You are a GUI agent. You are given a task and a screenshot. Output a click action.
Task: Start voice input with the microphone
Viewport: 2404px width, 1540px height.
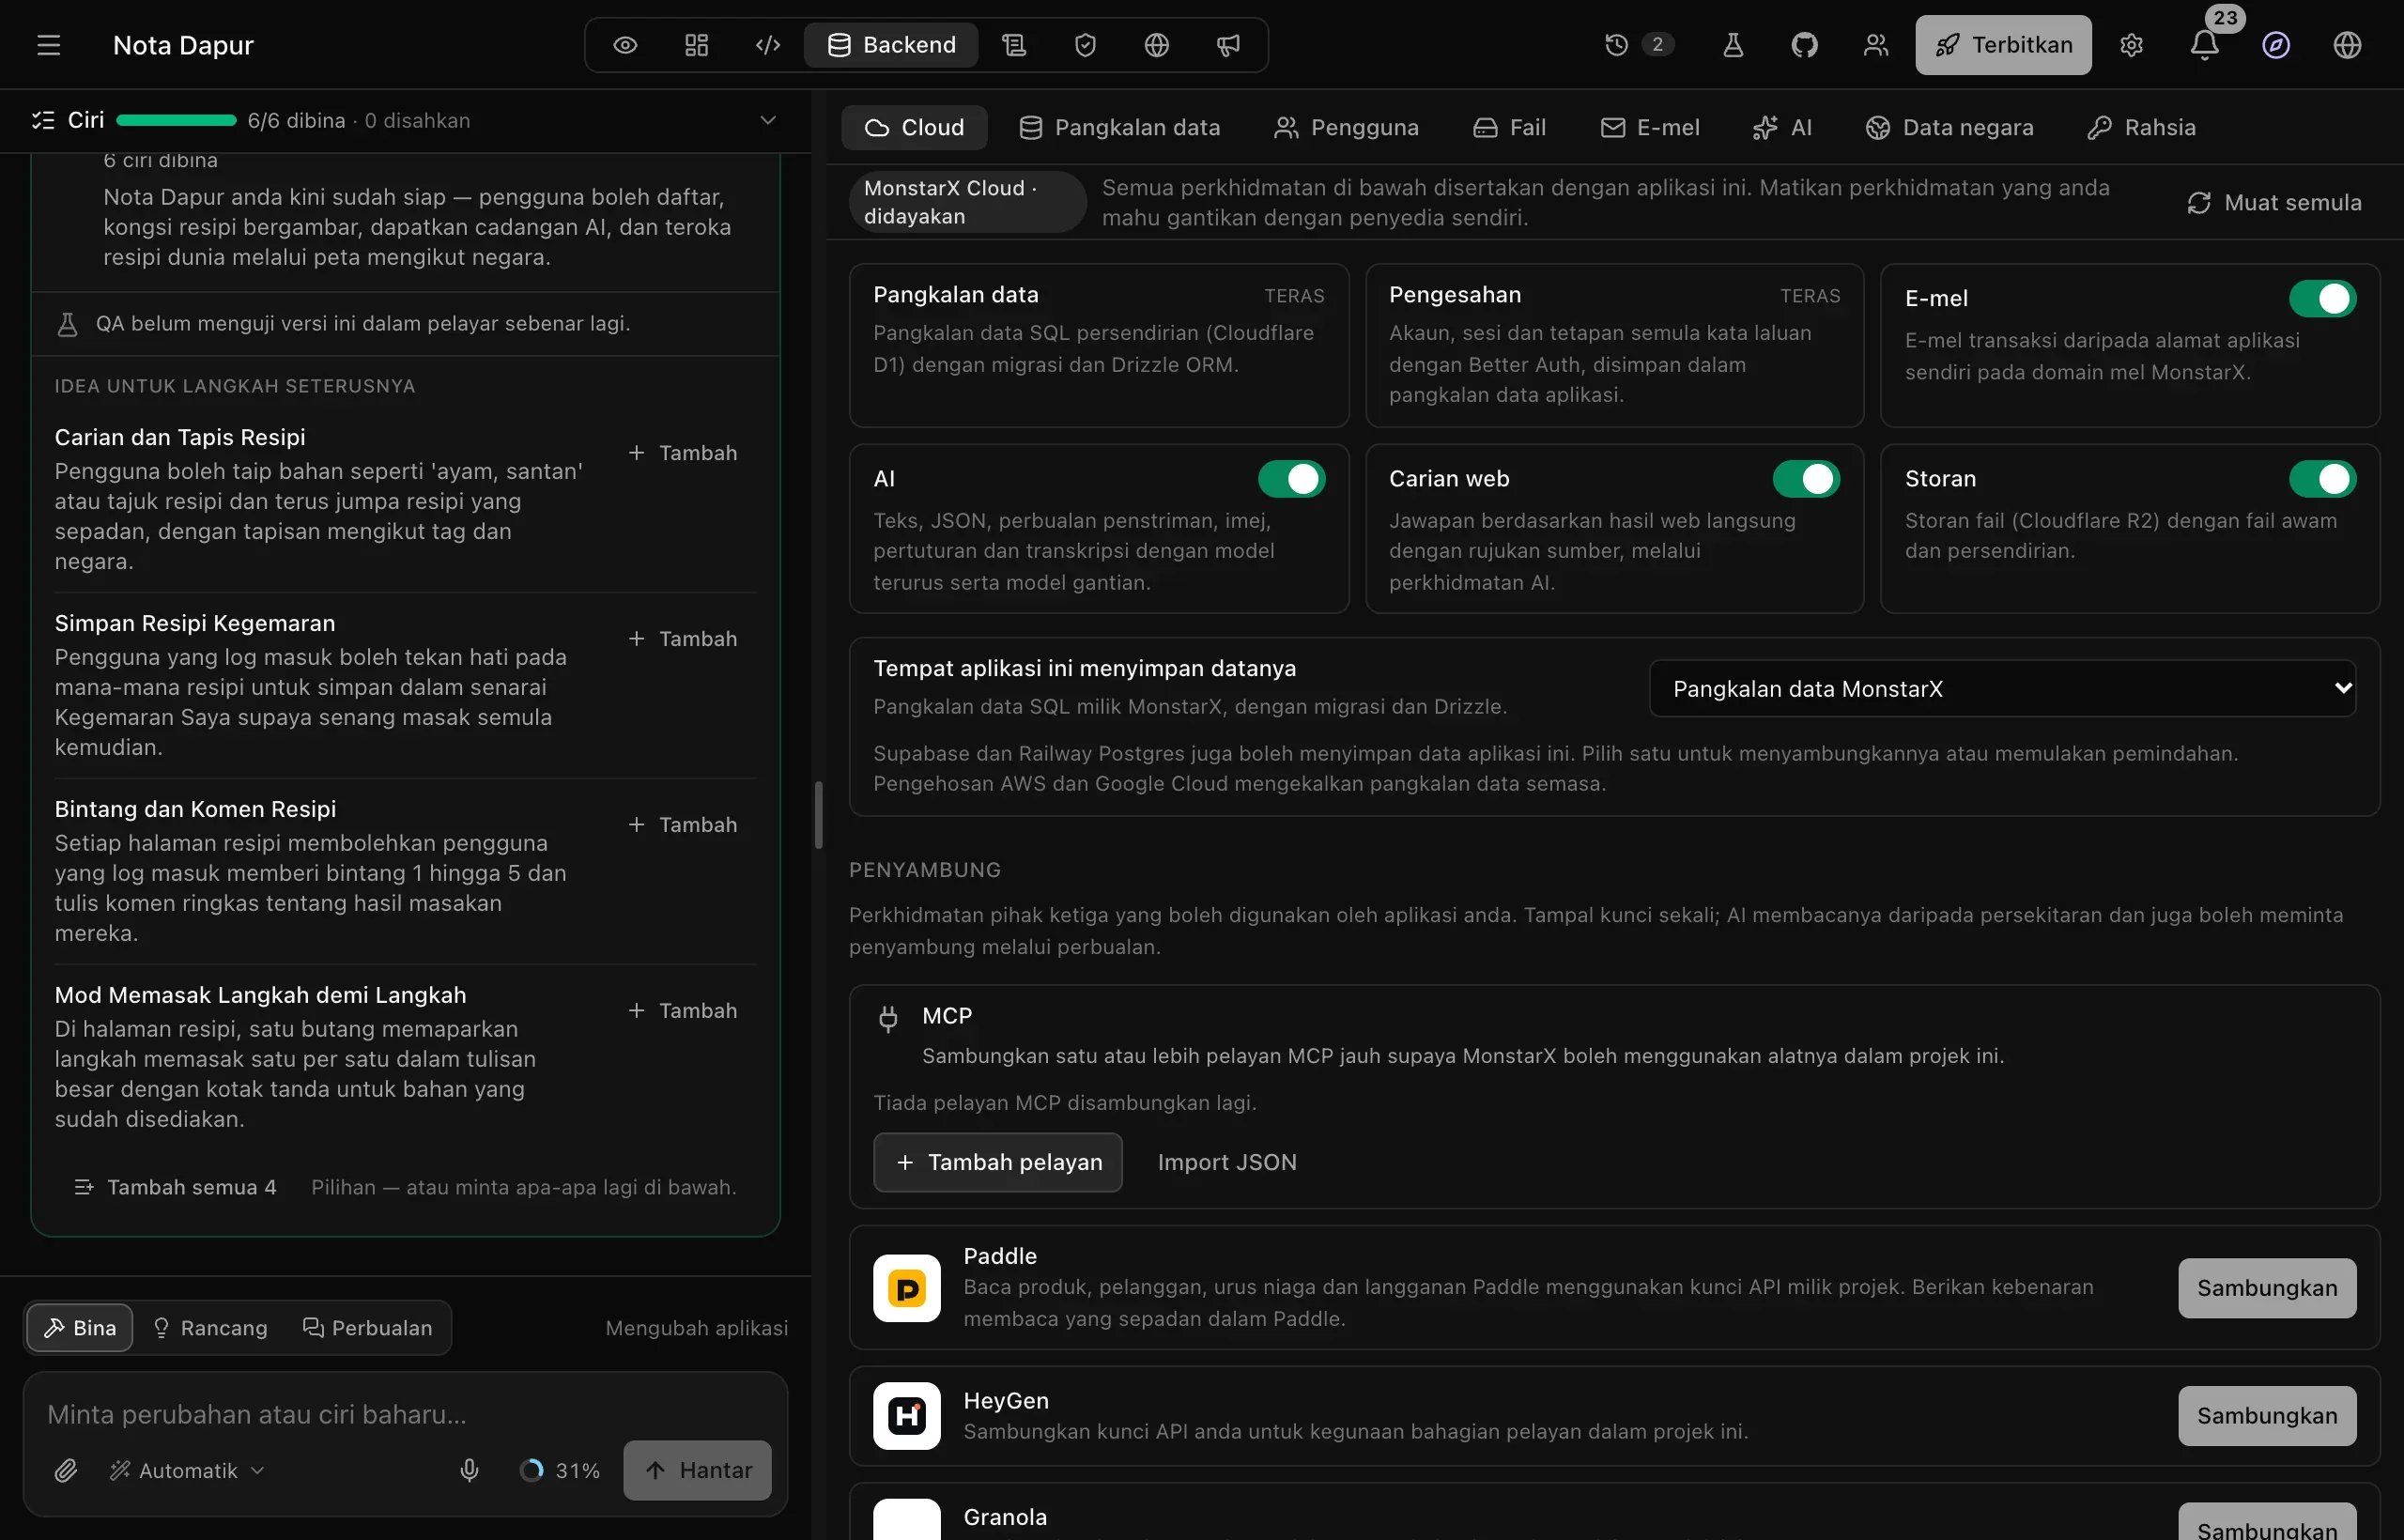tap(469, 1470)
